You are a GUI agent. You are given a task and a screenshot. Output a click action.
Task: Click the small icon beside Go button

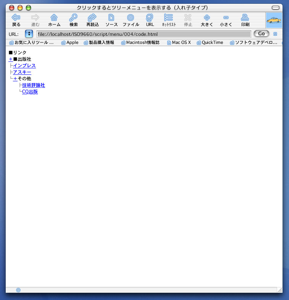pyautogui.click(x=275, y=34)
